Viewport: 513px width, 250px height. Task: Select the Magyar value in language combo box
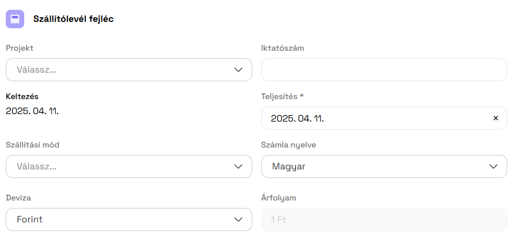[289, 166]
